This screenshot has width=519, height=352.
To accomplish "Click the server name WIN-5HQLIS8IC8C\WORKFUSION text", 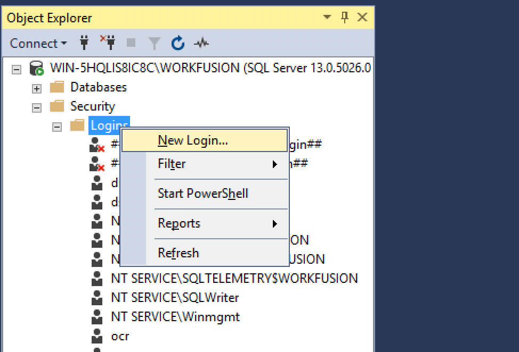I will pos(144,68).
